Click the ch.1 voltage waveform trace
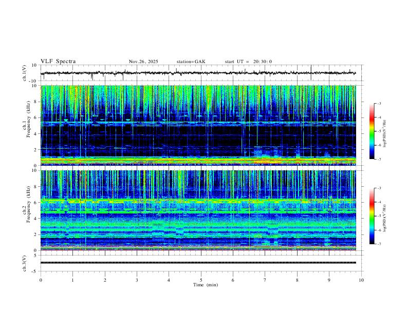 (198, 73)
